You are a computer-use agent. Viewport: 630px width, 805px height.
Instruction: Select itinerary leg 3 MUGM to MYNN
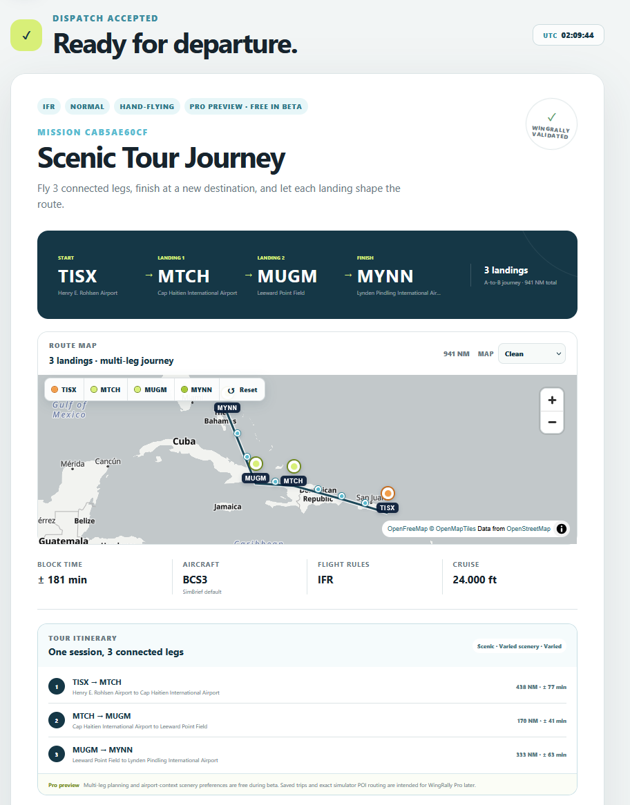point(307,754)
